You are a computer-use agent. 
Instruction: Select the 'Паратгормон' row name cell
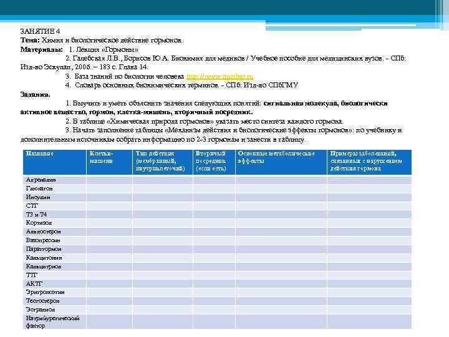[54, 249]
